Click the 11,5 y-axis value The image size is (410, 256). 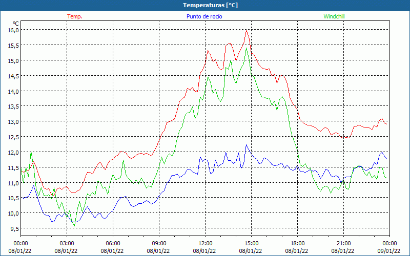pyautogui.click(x=14, y=167)
